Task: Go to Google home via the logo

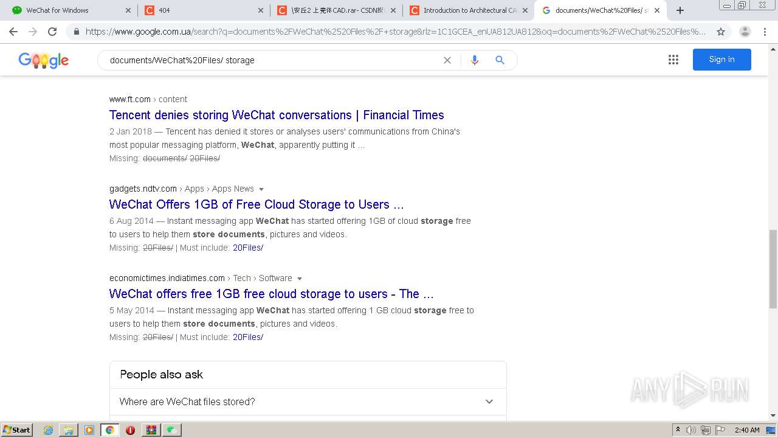Action: (x=44, y=60)
